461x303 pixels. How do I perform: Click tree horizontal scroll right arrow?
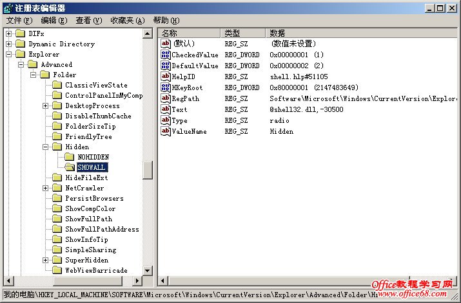pyautogui.click(x=137, y=280)
